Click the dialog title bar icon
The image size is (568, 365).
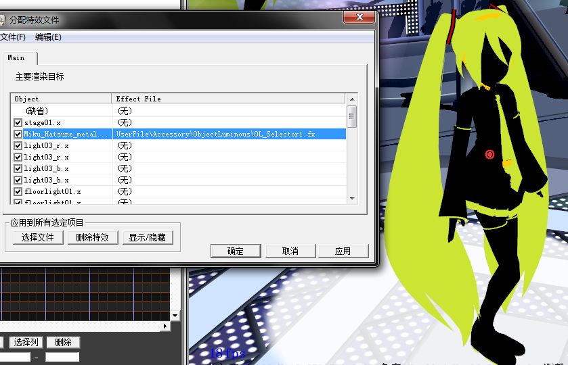[2, 20]
